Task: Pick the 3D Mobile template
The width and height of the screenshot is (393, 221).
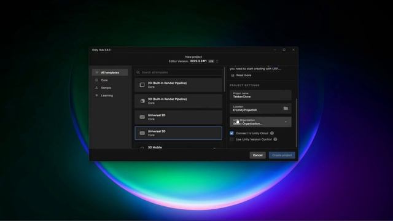Action: coord(178,146)
